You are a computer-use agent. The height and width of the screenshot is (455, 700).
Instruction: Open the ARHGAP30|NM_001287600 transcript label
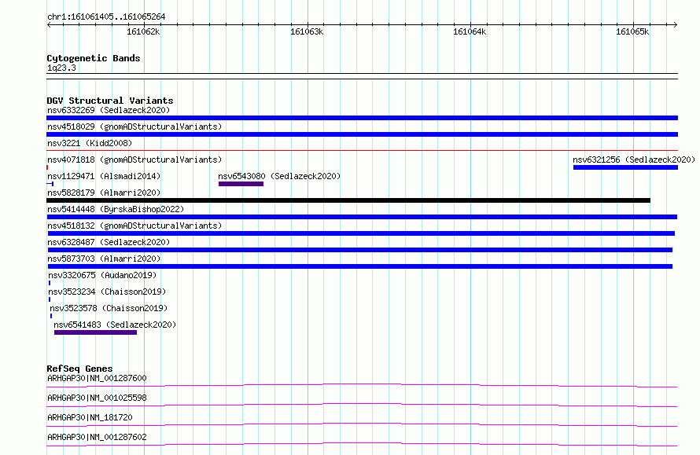(97, 378)
